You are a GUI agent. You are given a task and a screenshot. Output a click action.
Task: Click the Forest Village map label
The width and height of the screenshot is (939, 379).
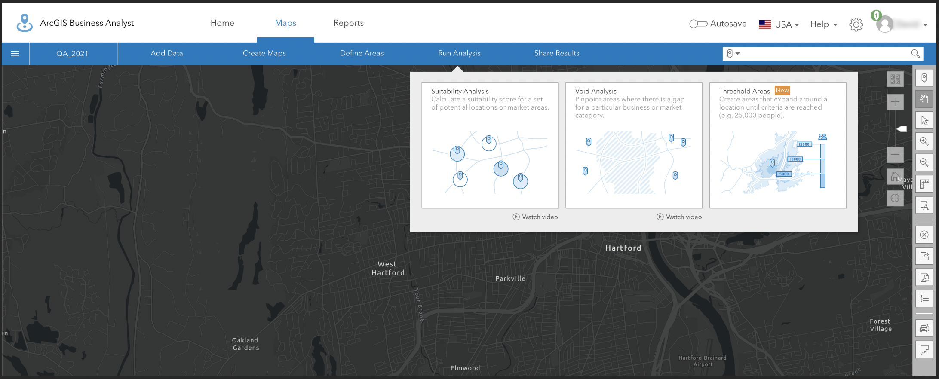coord(881,325)
